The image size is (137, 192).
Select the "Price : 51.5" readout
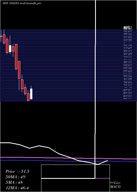click(x=17, y=171)
